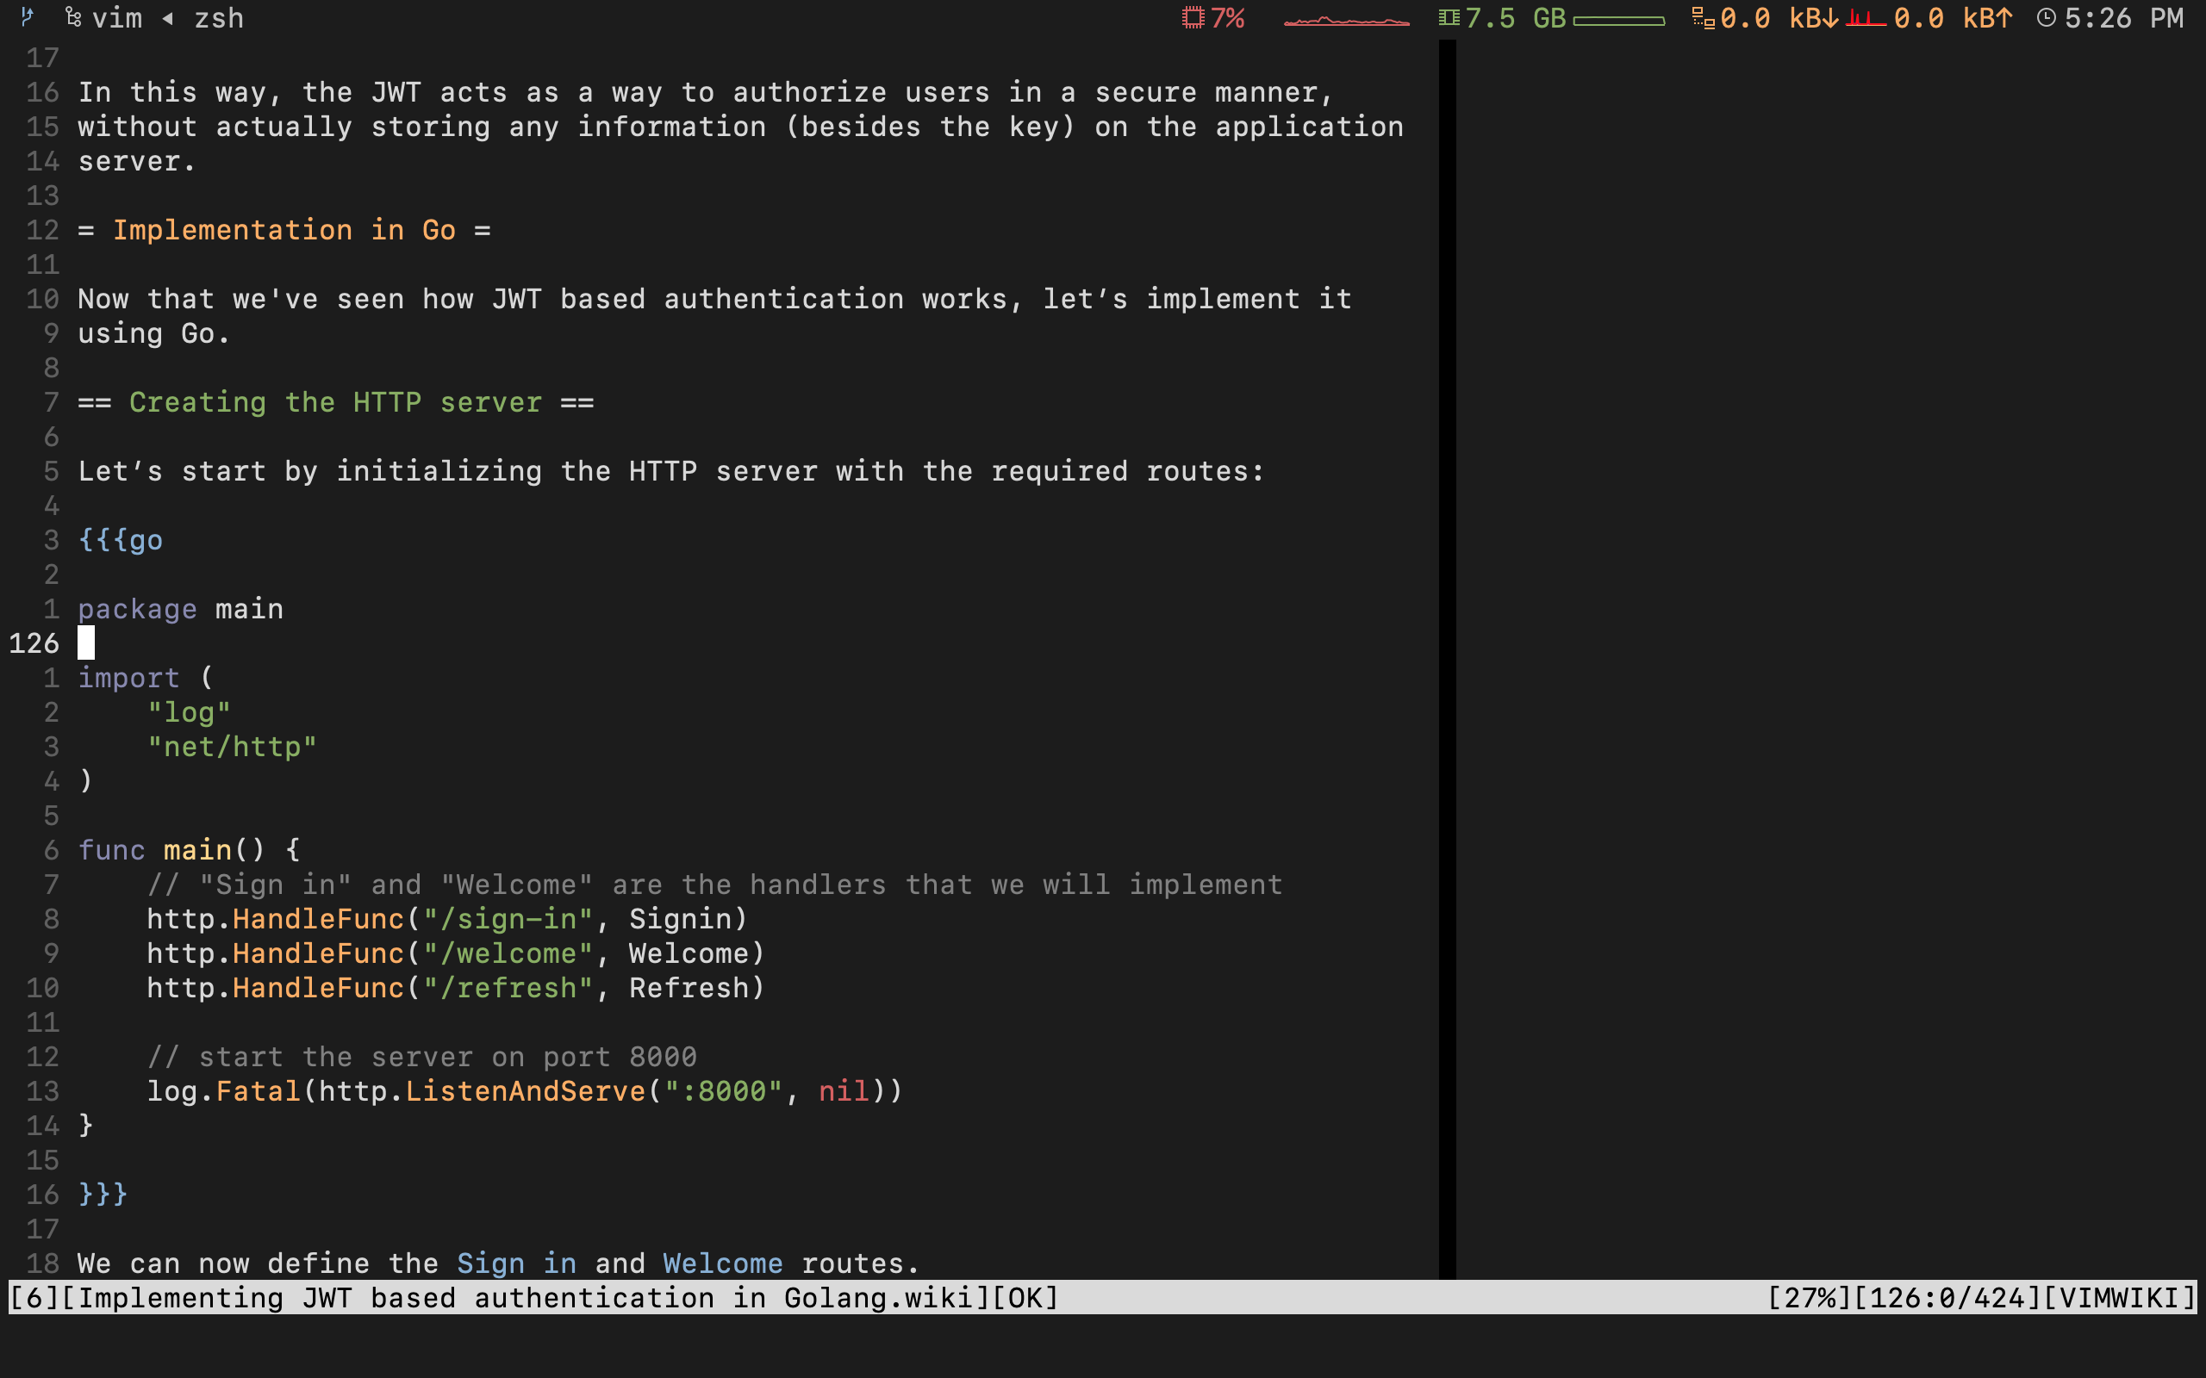2206x1378 pixels.
Task: Select the vim process in top bar
Action: pyautogui.click(x=117, y=18)
